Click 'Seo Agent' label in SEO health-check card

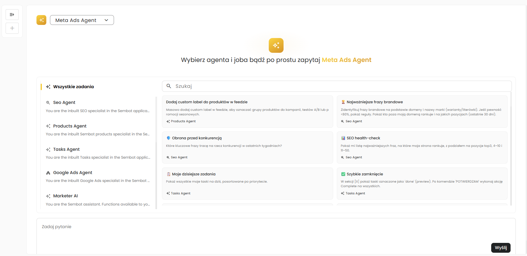pos(354,157)
